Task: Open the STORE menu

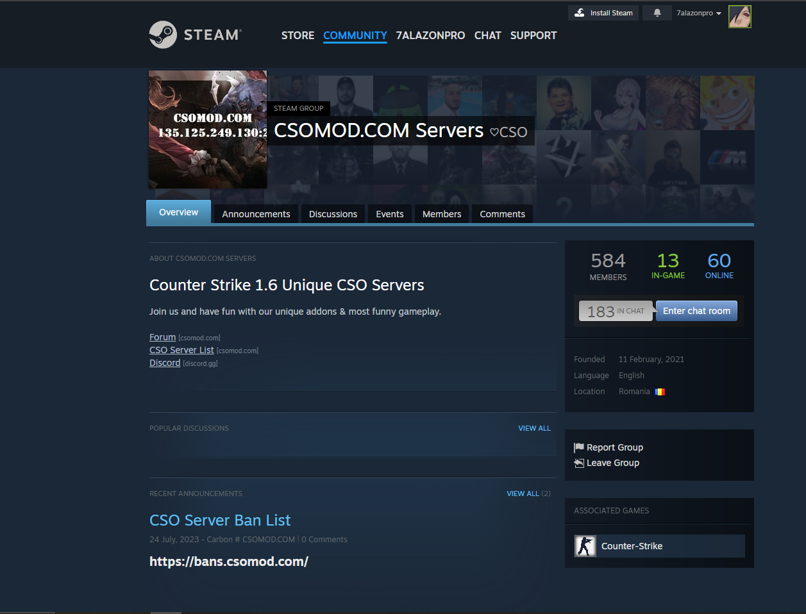Action: (298, 35)
